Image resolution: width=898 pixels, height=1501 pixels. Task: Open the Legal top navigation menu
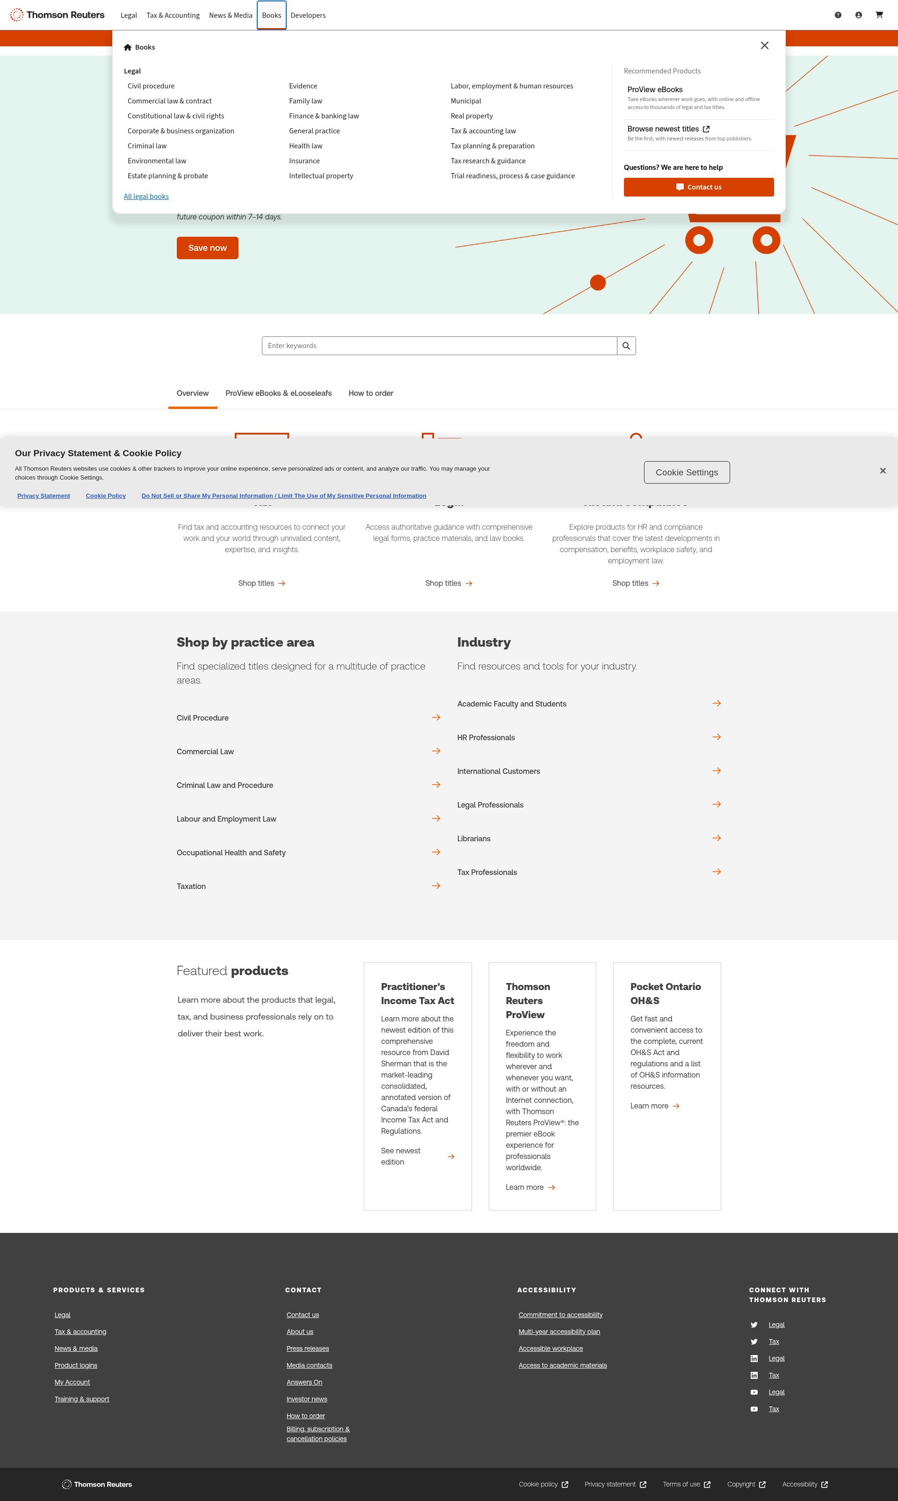128,15
